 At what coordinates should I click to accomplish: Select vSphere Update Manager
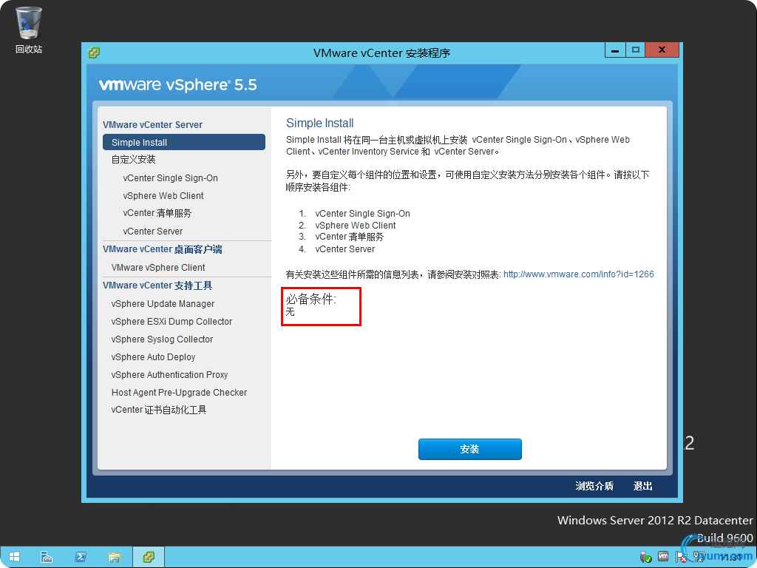click(x=163, y=304)
